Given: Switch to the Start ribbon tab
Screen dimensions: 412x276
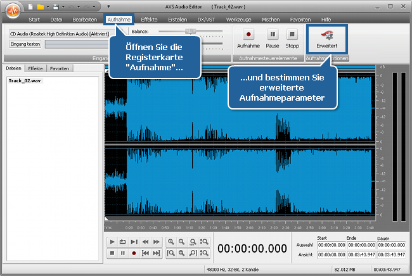Looking at the screenshot, I should click(x=34, y=20).
